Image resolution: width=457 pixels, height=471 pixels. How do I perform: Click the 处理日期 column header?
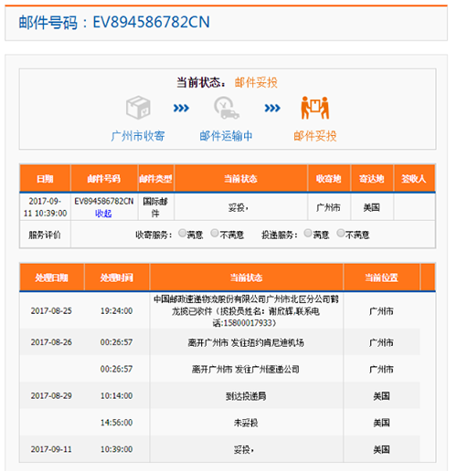pos(52,277)
